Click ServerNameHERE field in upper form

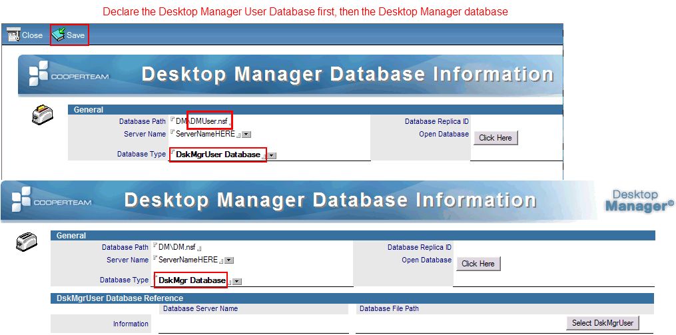pyautogui.click(x=205, y=134)
